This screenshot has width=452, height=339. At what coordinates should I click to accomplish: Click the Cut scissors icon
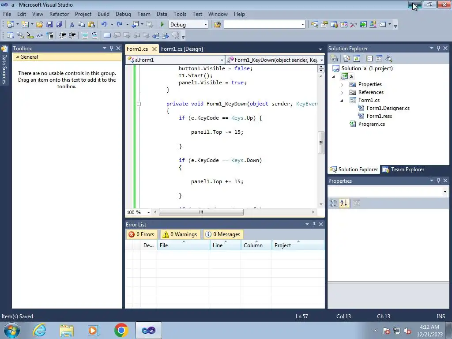pos(72,25)
